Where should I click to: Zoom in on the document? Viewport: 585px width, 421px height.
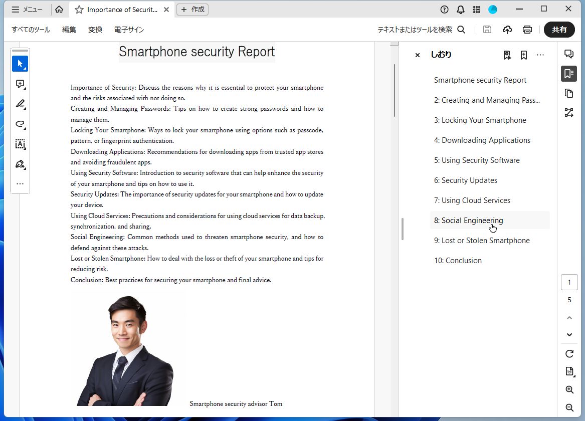(x=569, y=390)
